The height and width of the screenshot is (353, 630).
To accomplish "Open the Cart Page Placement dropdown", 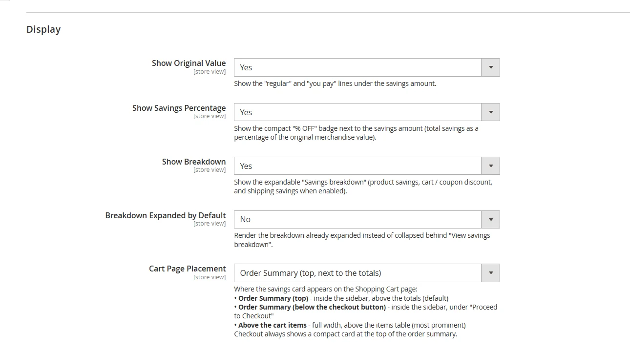I will [367, 273].
